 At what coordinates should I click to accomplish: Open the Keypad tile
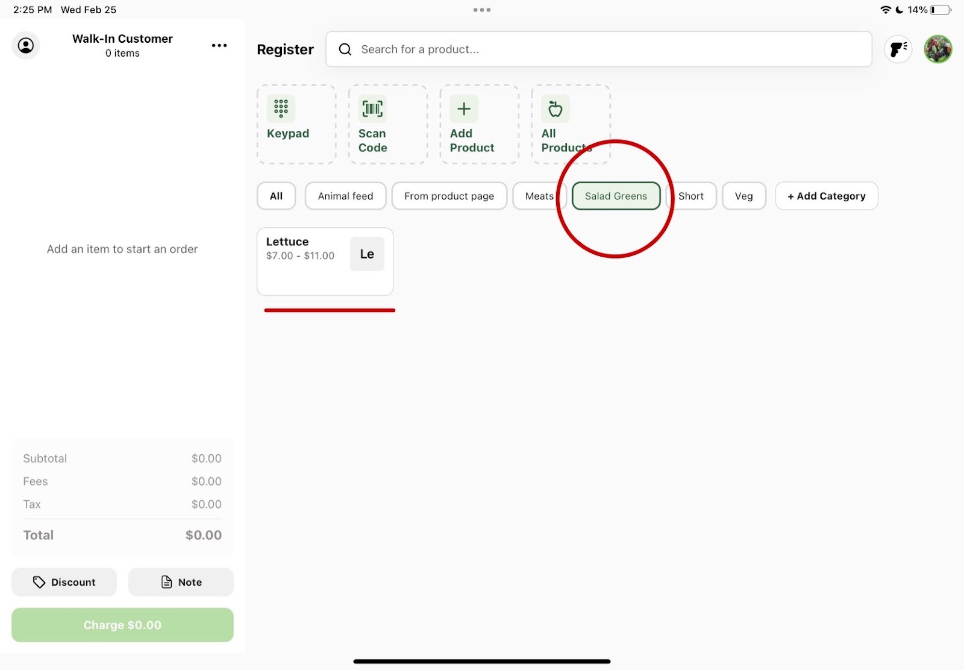coord(296,124)
